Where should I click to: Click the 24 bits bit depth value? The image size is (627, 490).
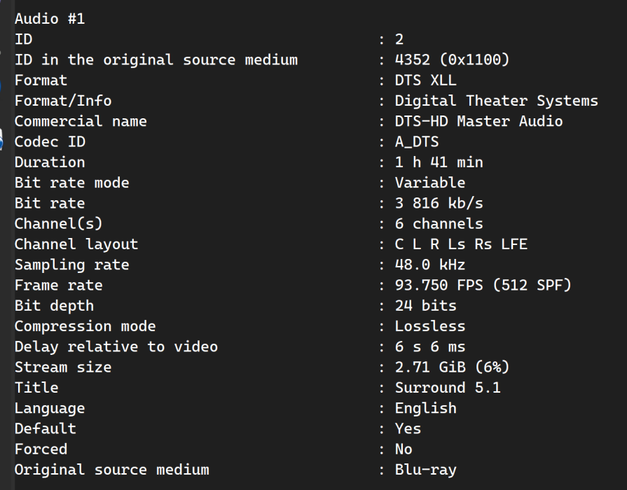click(x=425, y=306)
